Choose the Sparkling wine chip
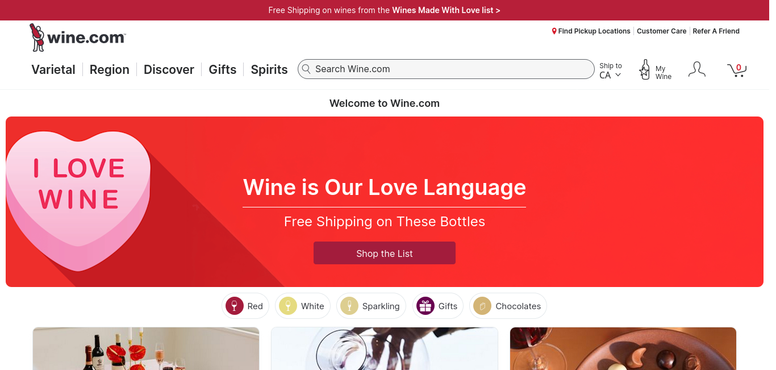The height and width of the screenshot is (370, 776). tap(371, 306)
